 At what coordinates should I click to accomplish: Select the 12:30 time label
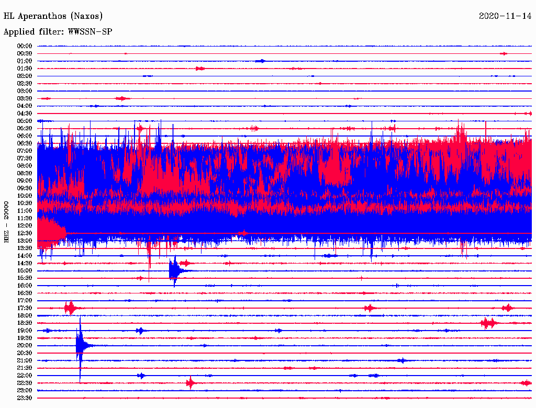click(25, 233)
